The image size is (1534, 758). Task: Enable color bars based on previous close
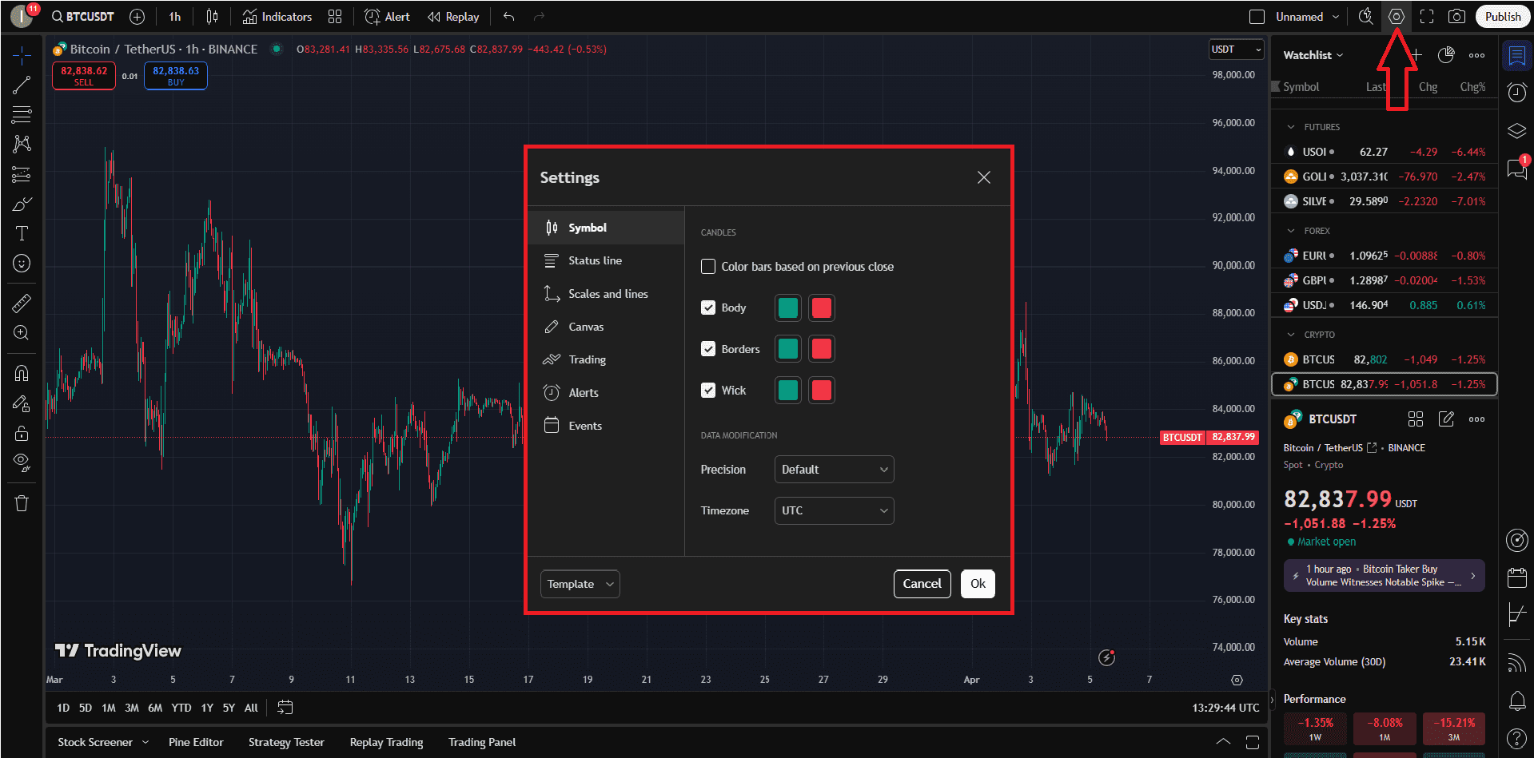point(708,267)
